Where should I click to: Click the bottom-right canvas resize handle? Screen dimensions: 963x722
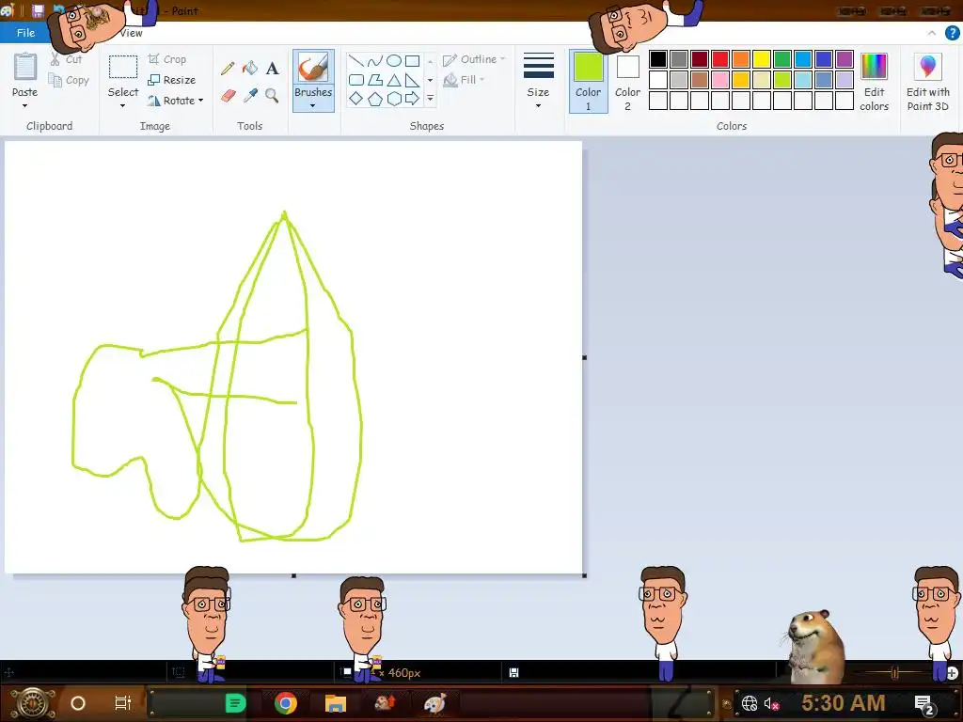point(585,575)
